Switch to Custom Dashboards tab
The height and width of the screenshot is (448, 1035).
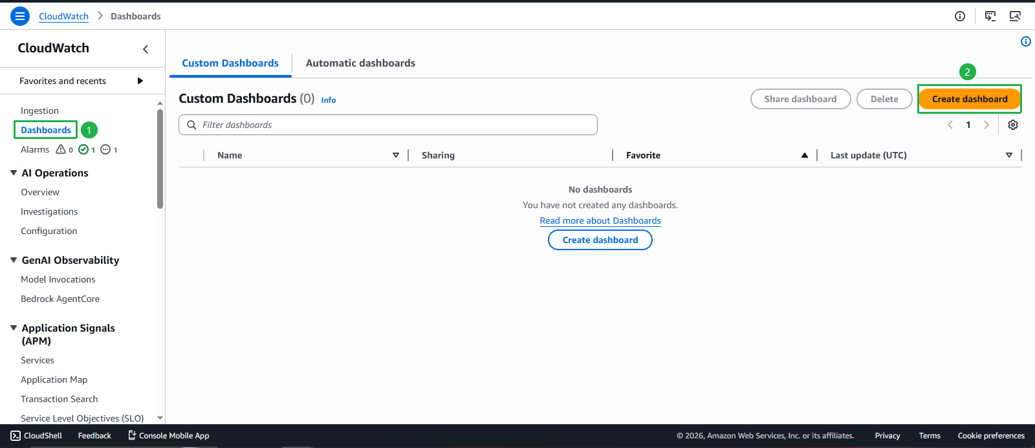click(230, 63)
